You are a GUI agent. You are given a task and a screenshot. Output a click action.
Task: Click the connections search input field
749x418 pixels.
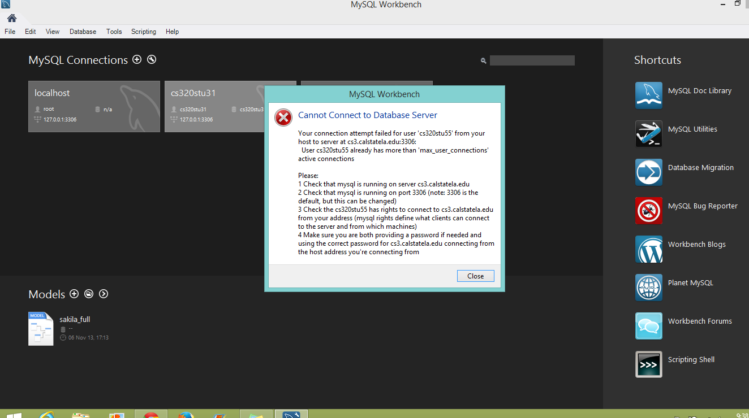pyautogui.click(x=532, y=60)
